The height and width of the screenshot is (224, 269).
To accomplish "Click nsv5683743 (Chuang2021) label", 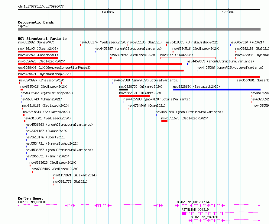I will [41, 99].
